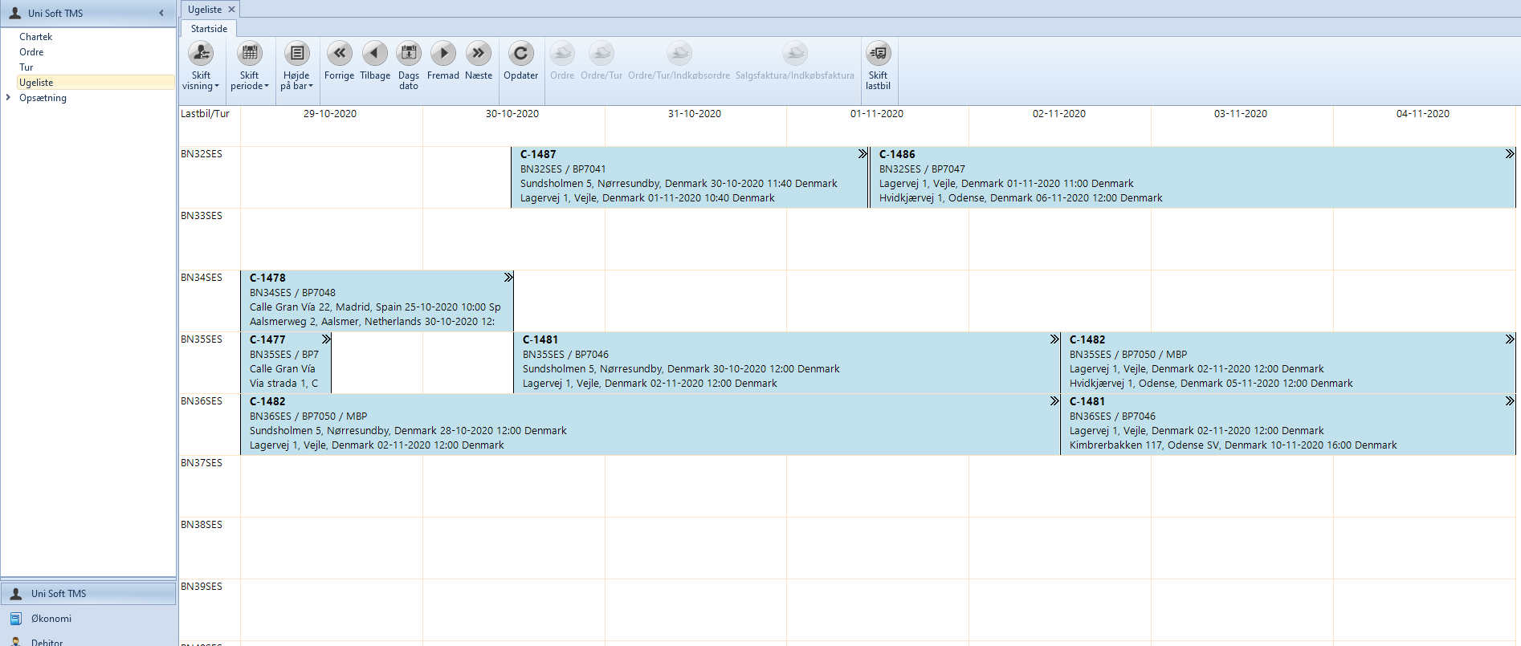
Task: Click the chevron icon on BN36SES C-1482 bar
Action: click(1054, 401)
